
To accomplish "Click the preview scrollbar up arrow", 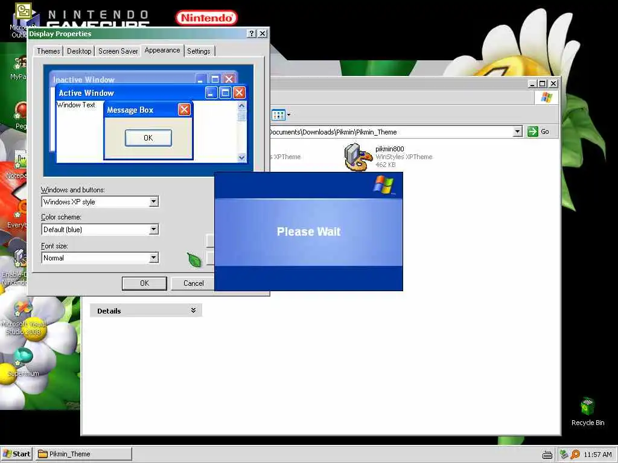I will tap(241, 106).
